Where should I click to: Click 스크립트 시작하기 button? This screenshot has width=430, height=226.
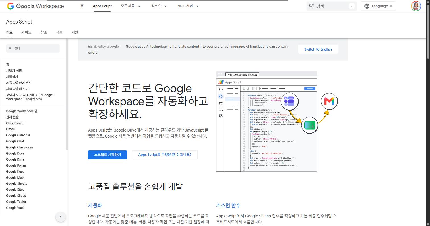coord(108,155)
